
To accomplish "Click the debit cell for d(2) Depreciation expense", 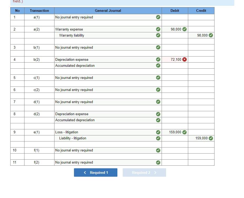I will pos(175,114).
